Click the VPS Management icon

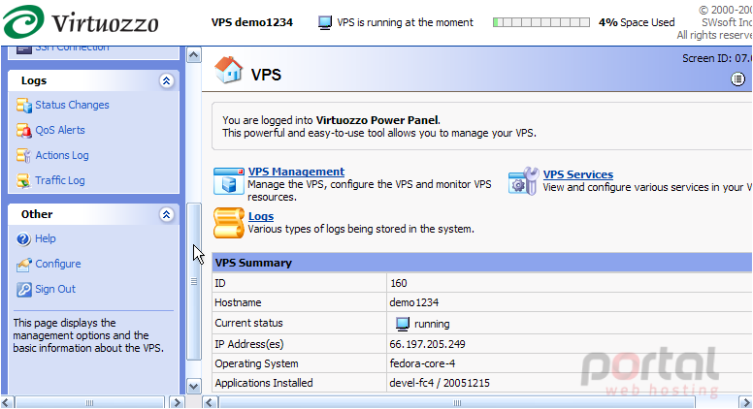[229, 181]
